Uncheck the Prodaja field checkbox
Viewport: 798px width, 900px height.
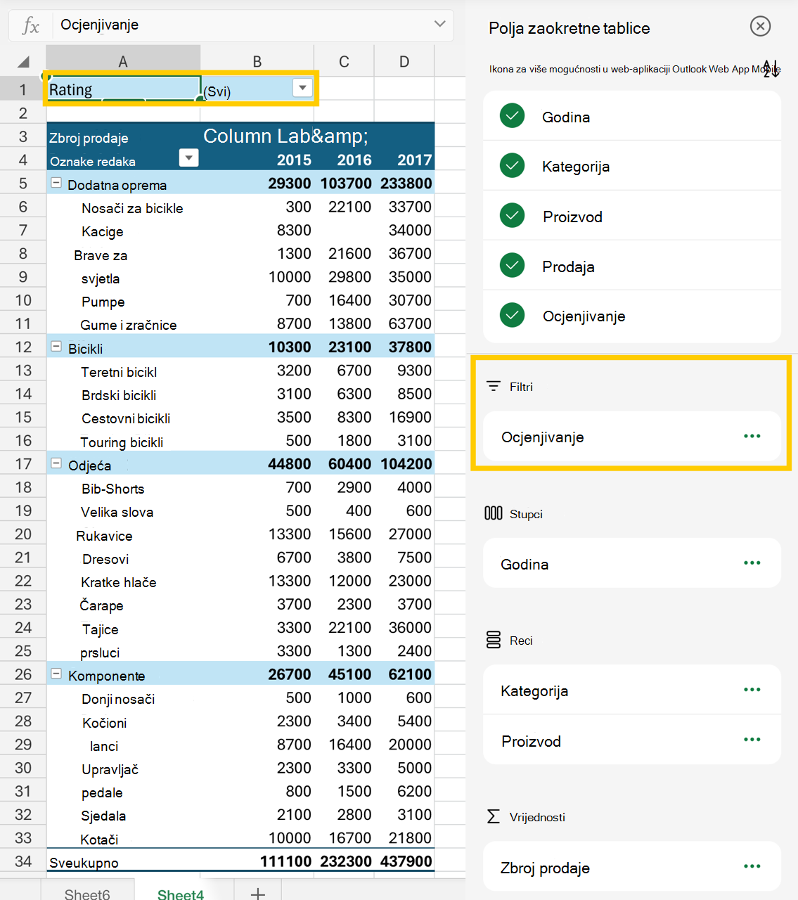click(x=513, y=266)
